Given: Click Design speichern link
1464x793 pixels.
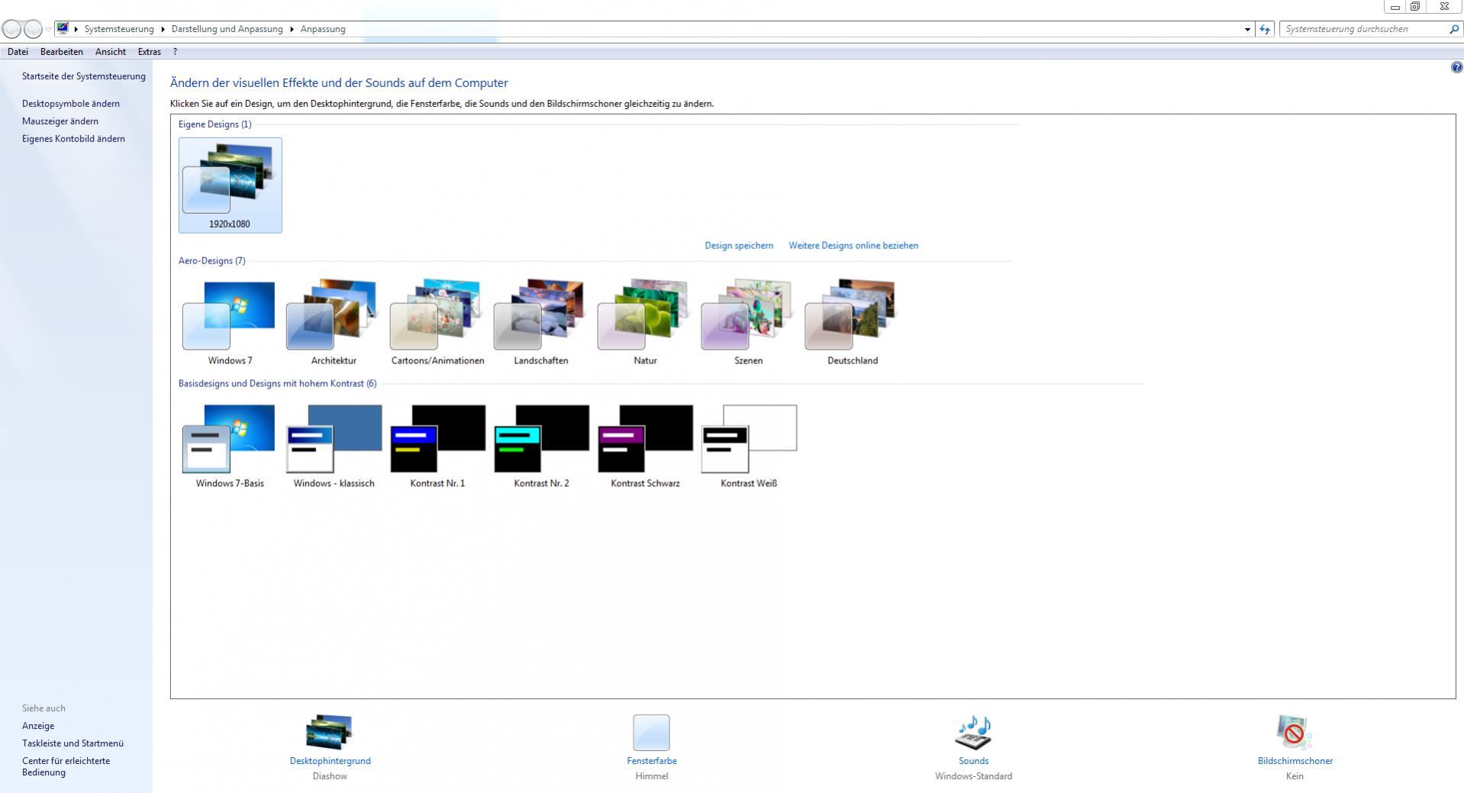Looking at the screenshot, I should coord(739,246).
